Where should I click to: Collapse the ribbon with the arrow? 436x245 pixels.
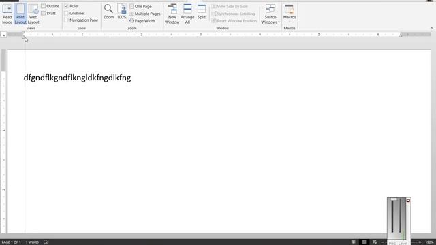coord(431,28)
